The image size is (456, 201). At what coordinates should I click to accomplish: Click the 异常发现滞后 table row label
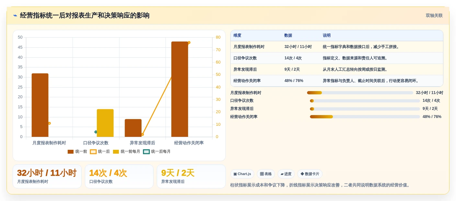245,69
